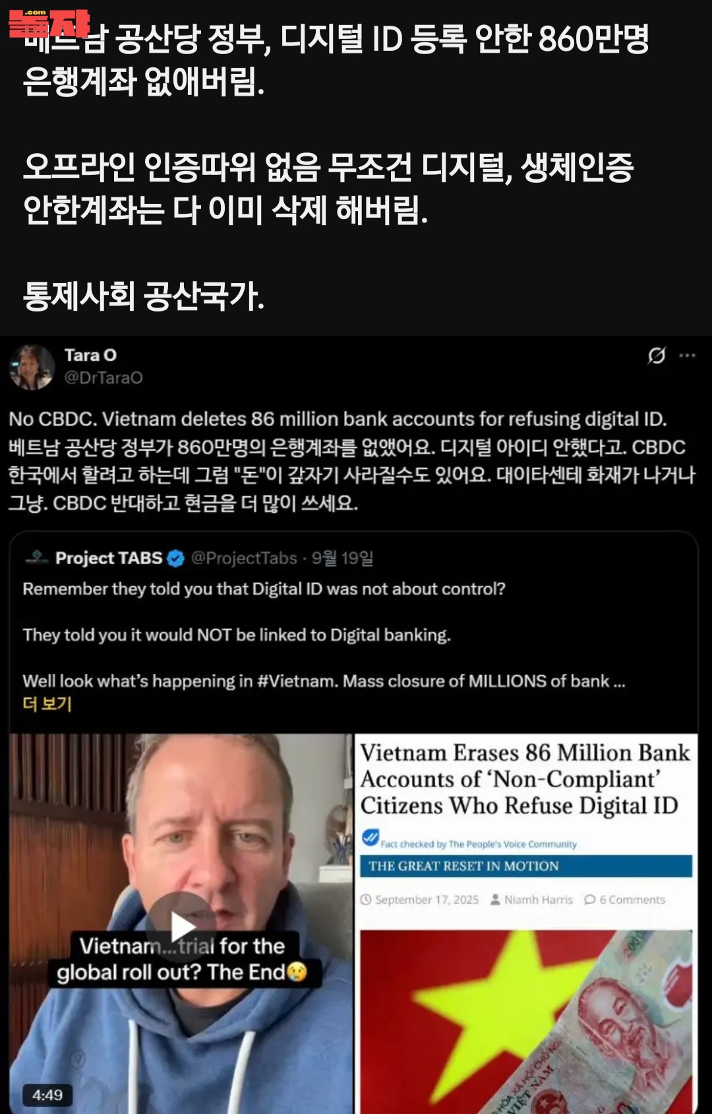712x1114 pixels.
Task: Click the 9월 19일 tweet date
Action: click(343, 558)
